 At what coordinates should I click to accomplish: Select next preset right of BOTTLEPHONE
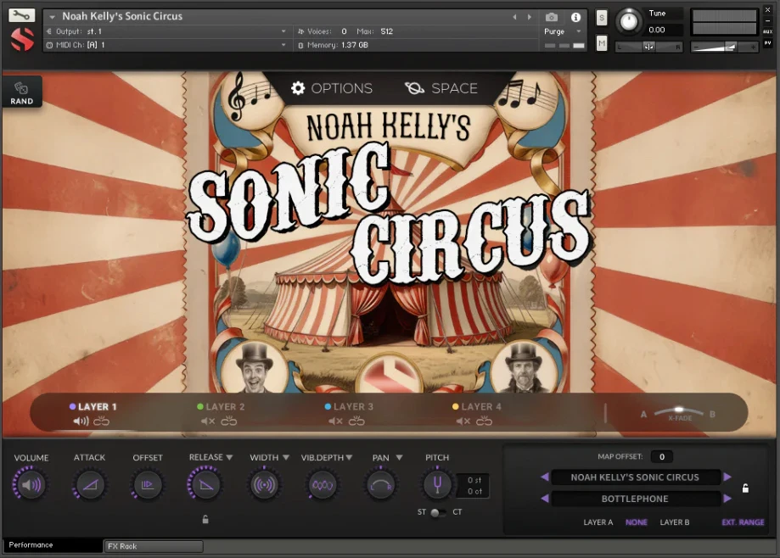727,499
